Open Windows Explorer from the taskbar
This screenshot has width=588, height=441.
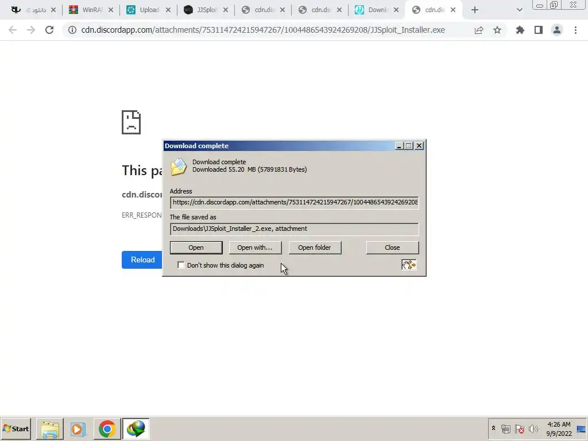coord(50,429)
